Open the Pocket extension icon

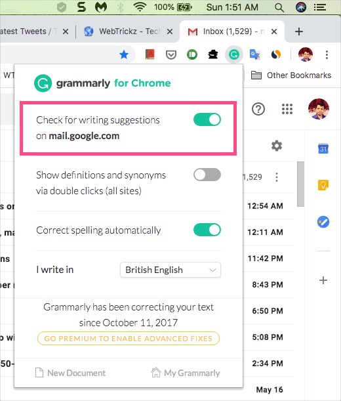point(171,54)
